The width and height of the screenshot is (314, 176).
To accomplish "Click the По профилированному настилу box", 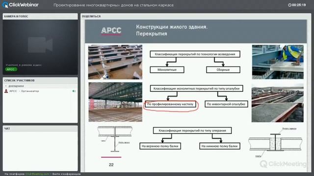I will pyautogui.click(x=170, y=104).
